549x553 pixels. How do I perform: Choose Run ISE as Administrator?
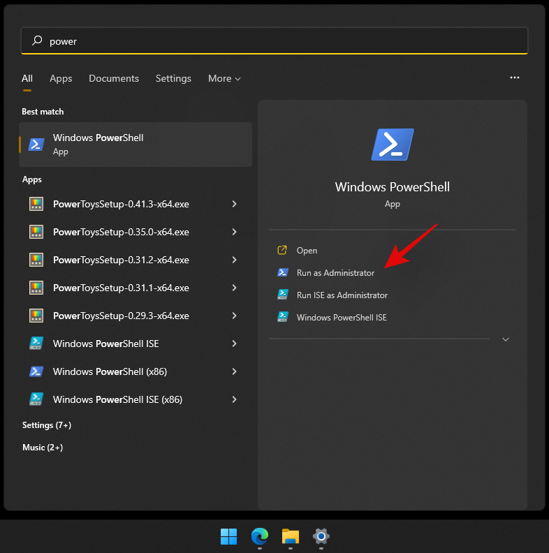(342, 295)
